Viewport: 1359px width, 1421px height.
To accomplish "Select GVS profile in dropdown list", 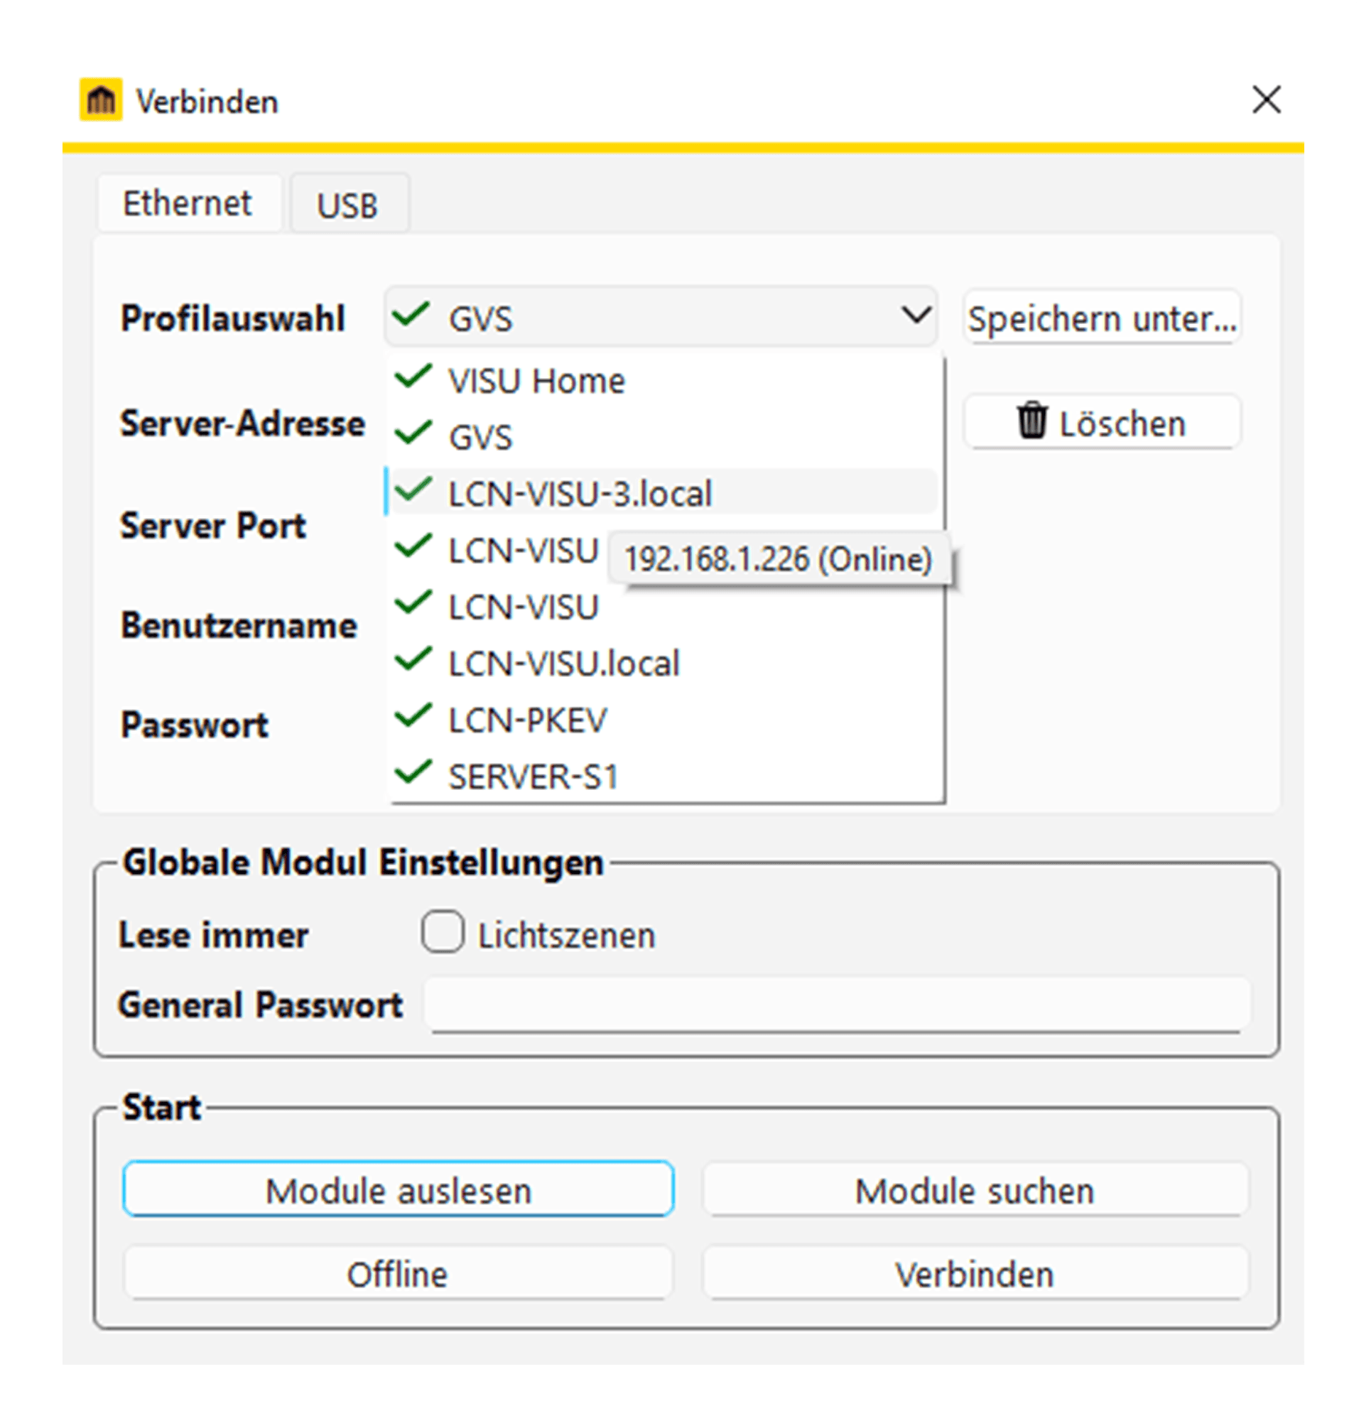I will click(665, 437).
